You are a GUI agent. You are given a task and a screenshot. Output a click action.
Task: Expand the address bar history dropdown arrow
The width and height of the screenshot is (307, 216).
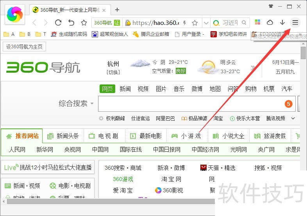206,23
